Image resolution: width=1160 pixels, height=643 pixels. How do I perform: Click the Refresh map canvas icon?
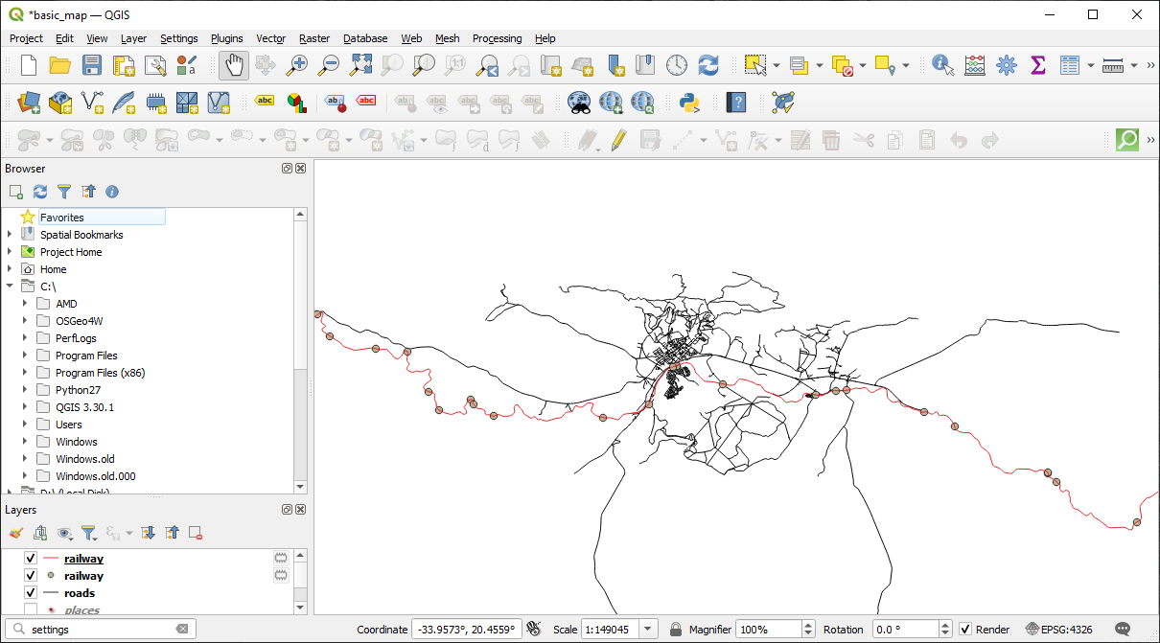click(x=708, y=66)
